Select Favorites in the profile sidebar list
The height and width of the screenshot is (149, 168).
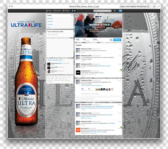[60, 24]
